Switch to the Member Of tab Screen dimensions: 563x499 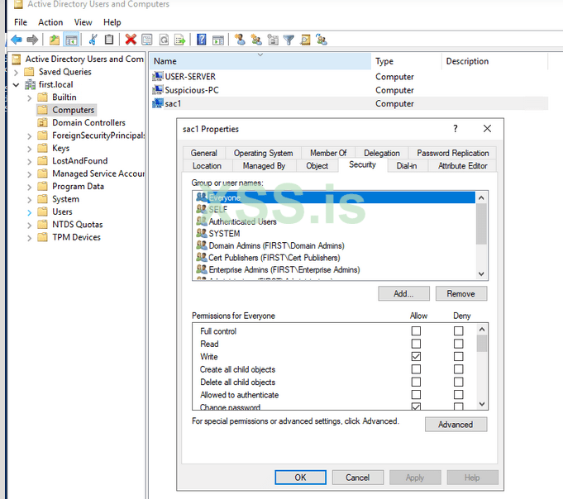pos(328,153)
